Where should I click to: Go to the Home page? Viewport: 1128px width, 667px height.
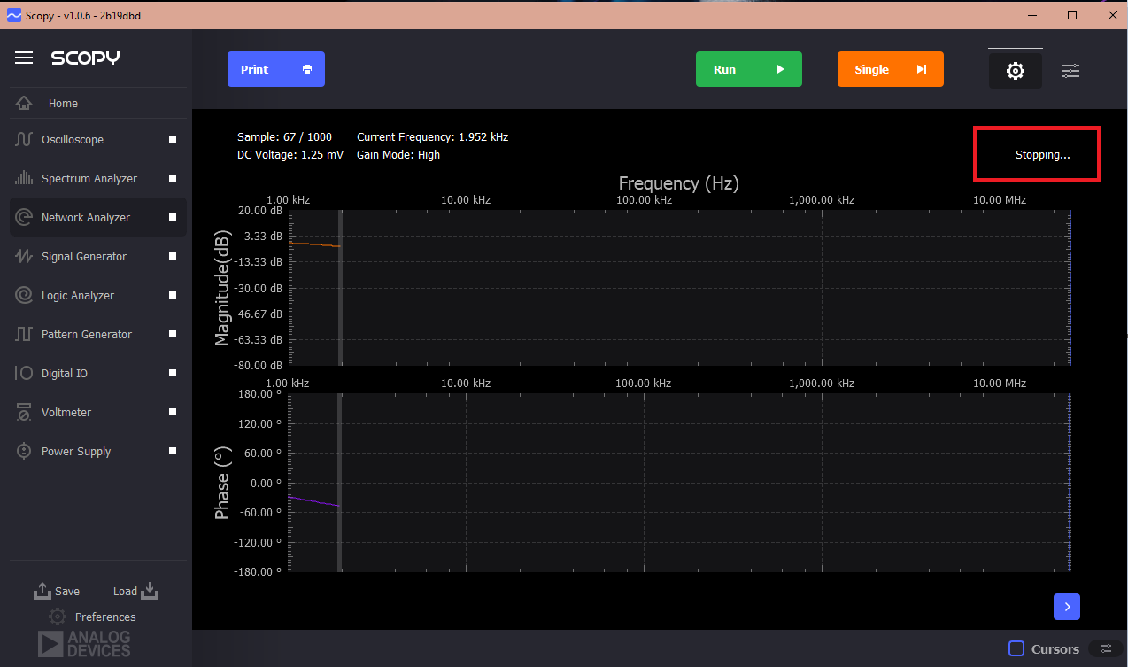[x=63, y=104]
